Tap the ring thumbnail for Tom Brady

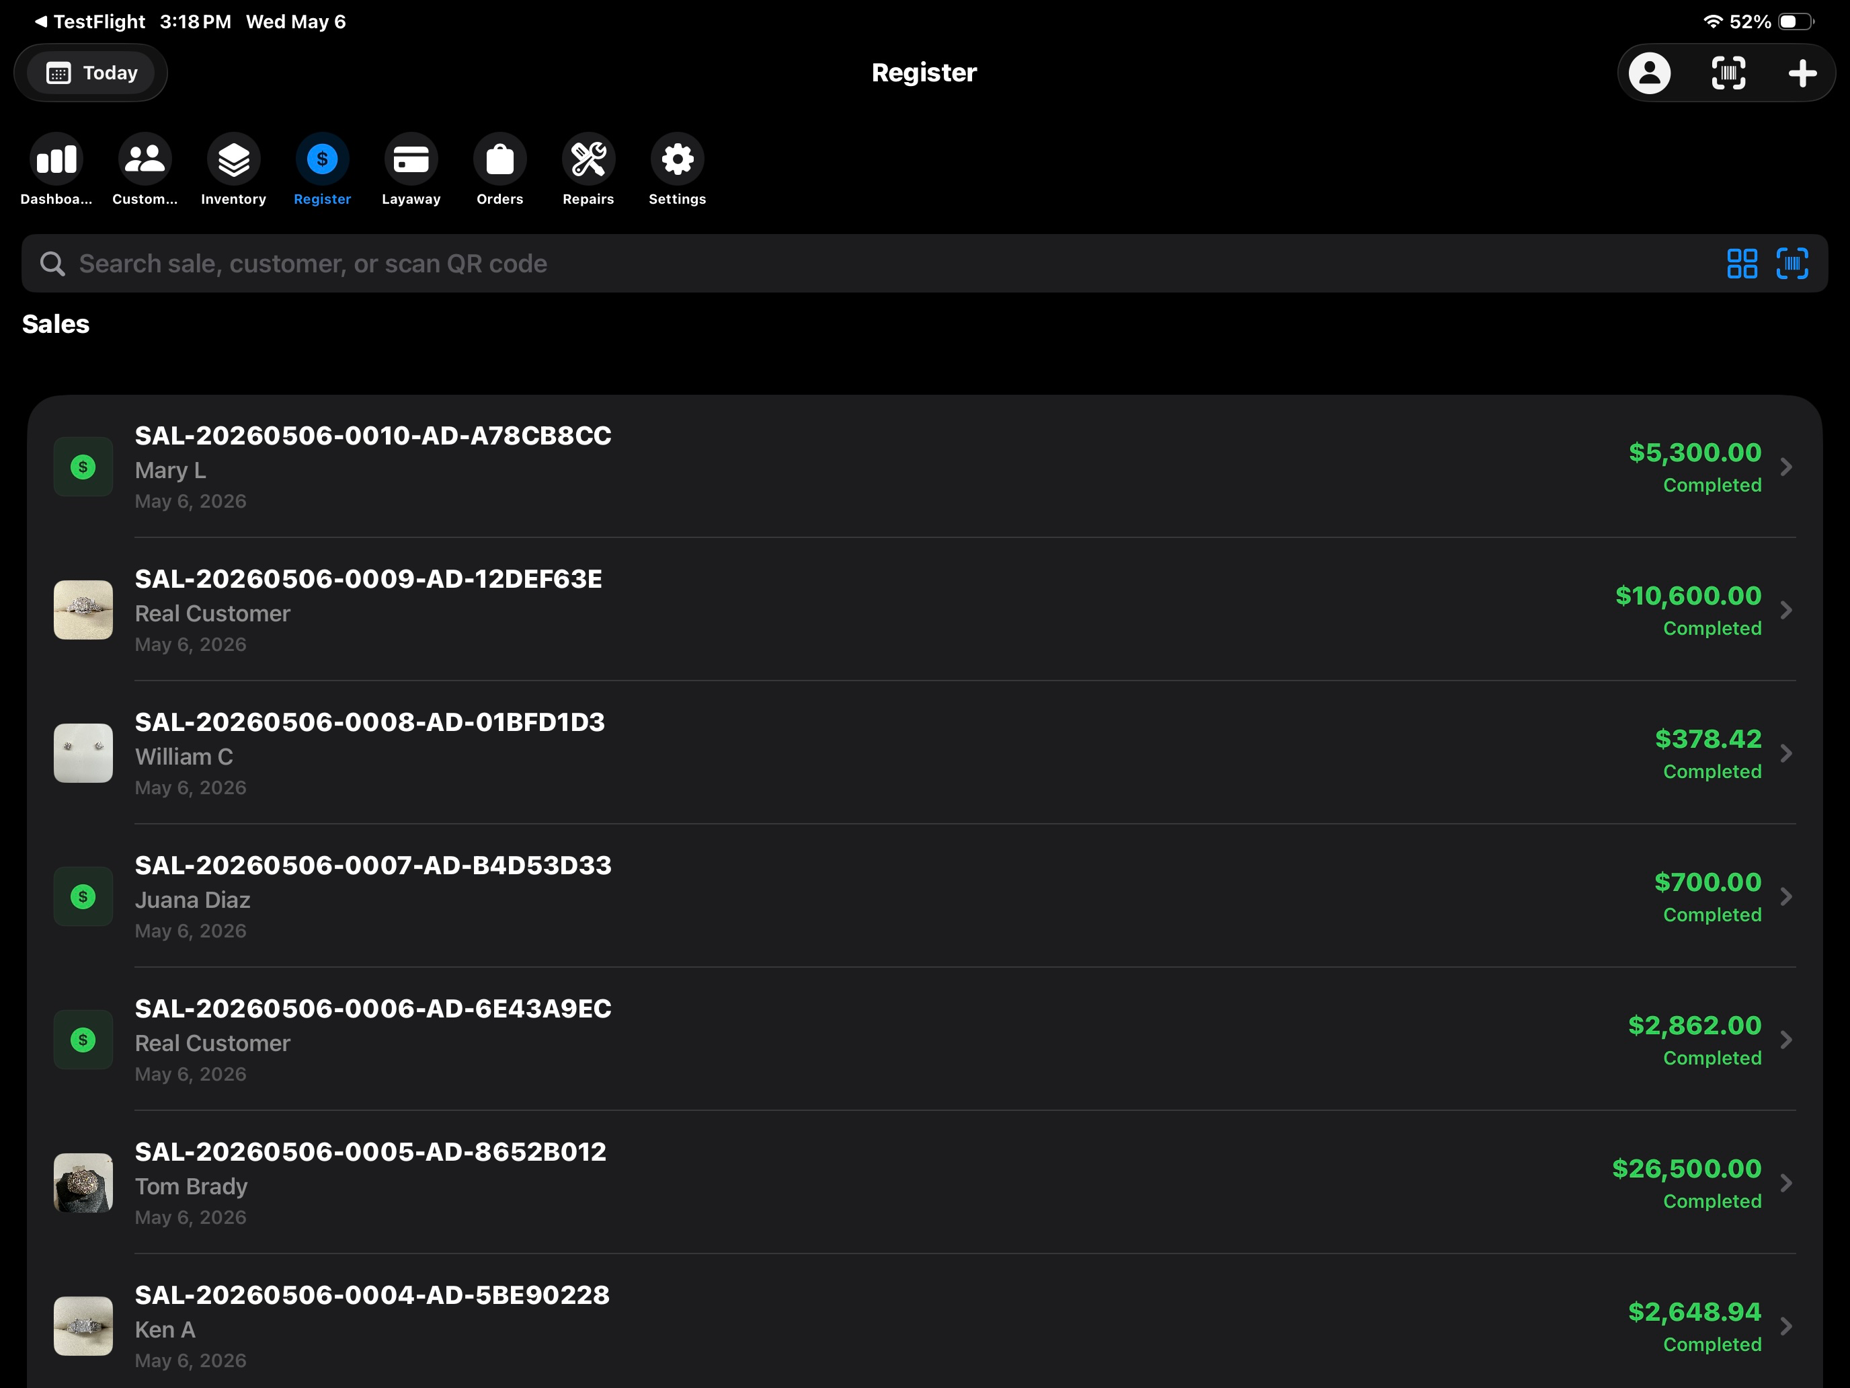[x=83, y=1182]
